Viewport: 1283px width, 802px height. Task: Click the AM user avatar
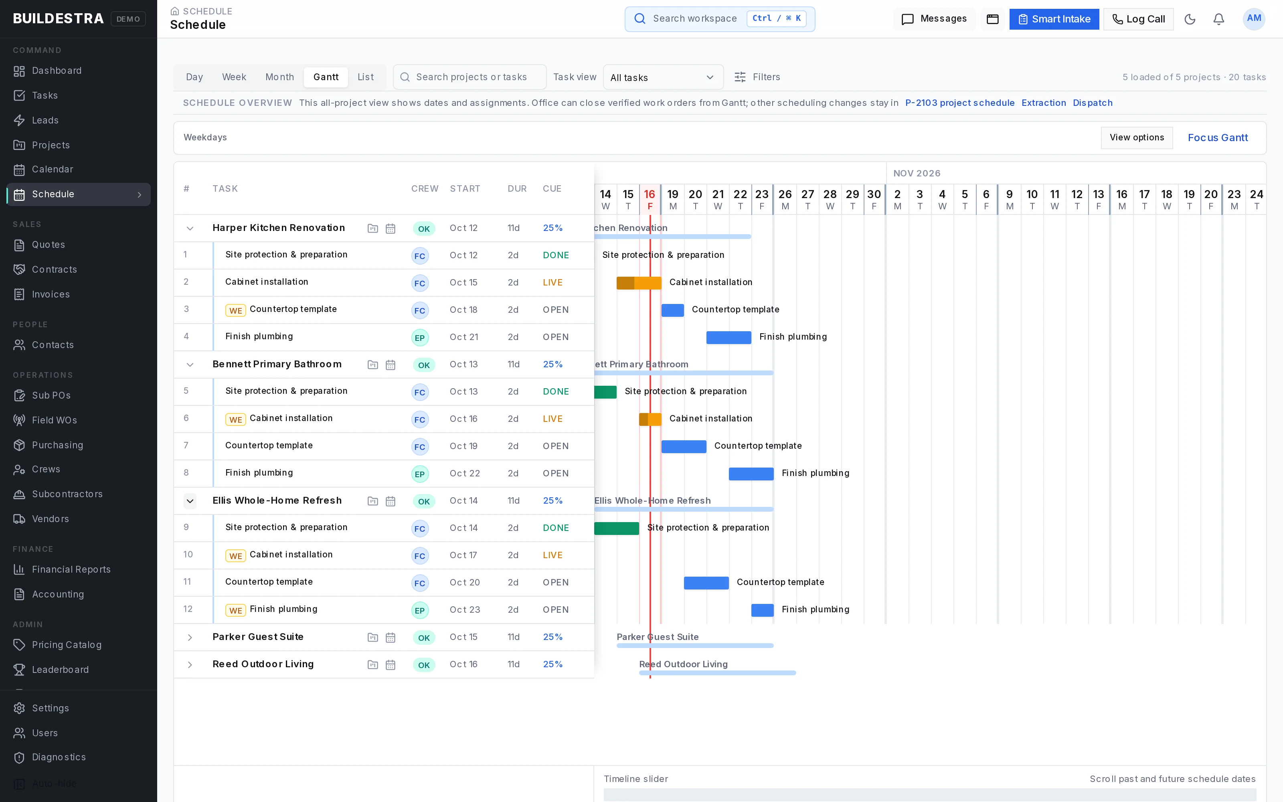point(1254,18)
